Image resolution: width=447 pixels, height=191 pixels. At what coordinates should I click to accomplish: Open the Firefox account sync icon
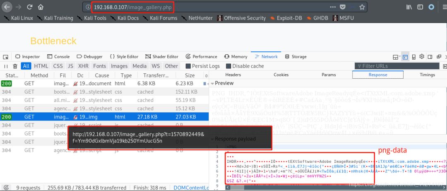[431, 7]
